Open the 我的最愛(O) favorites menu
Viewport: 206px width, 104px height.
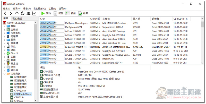(x=40, y=8)
